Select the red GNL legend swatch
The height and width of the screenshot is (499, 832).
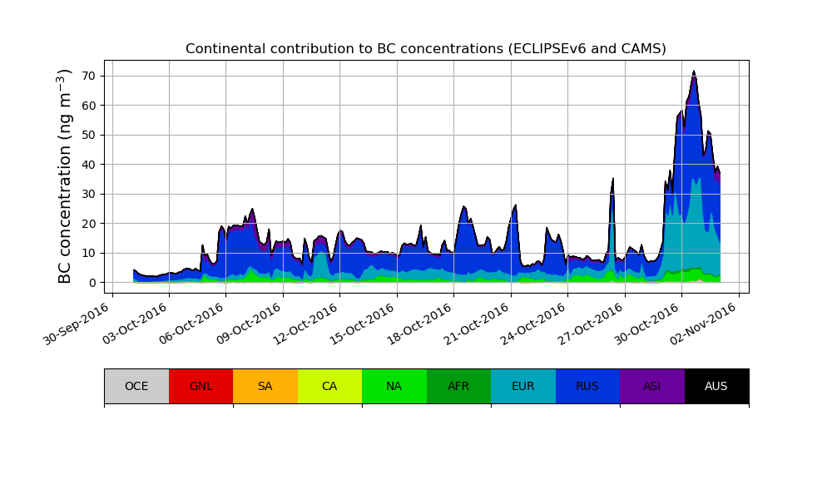(201, 386)
